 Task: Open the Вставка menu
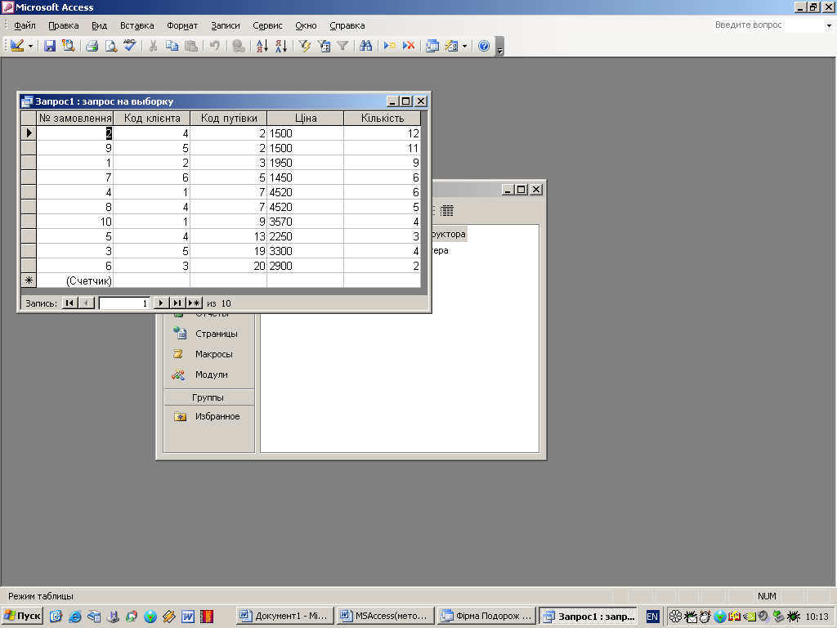coord(137,25)
